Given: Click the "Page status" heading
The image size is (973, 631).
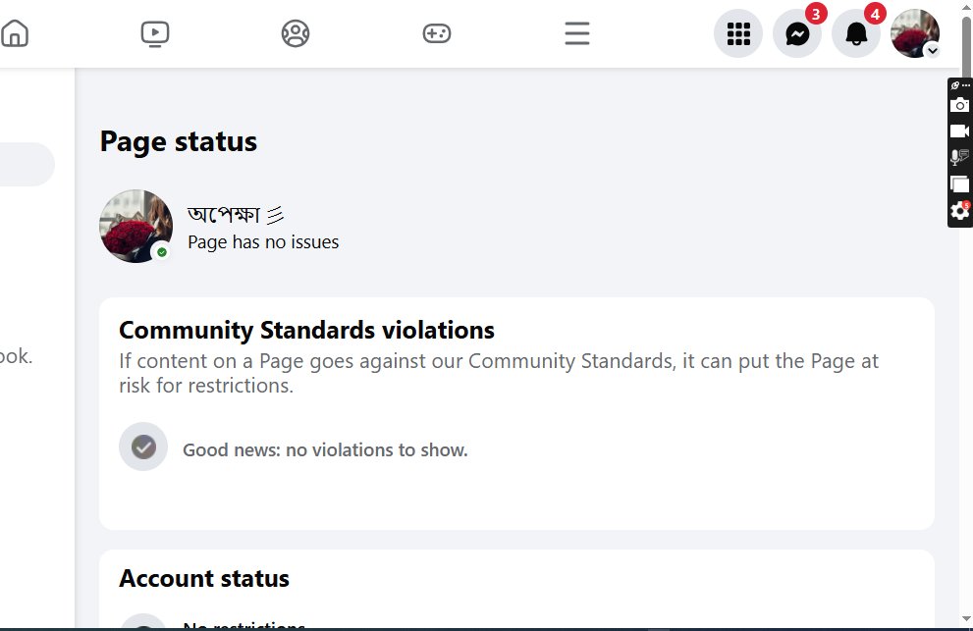Looking at the screenshot, I should click(x=178, y=141).
